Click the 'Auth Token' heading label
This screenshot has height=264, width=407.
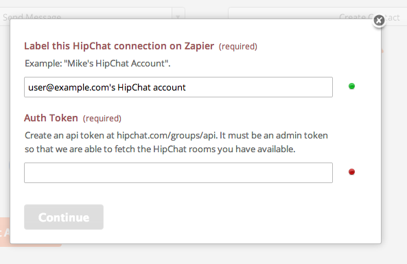(x=51, y=118)
